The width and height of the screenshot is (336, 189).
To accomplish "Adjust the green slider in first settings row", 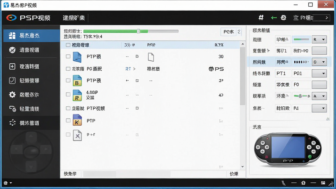I will (x=301, y=39).
